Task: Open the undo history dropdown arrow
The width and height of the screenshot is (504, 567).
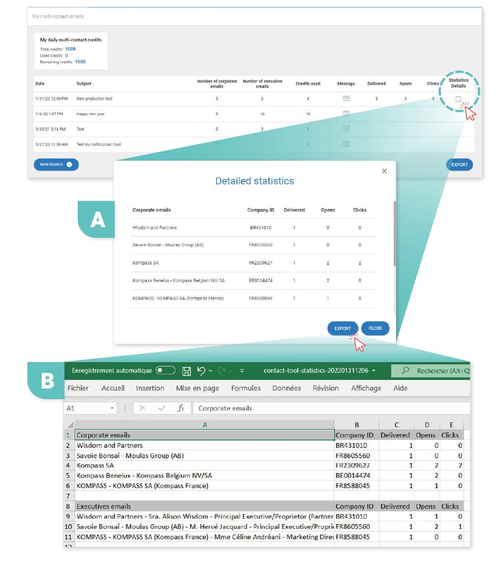Action: pos(210,371)
